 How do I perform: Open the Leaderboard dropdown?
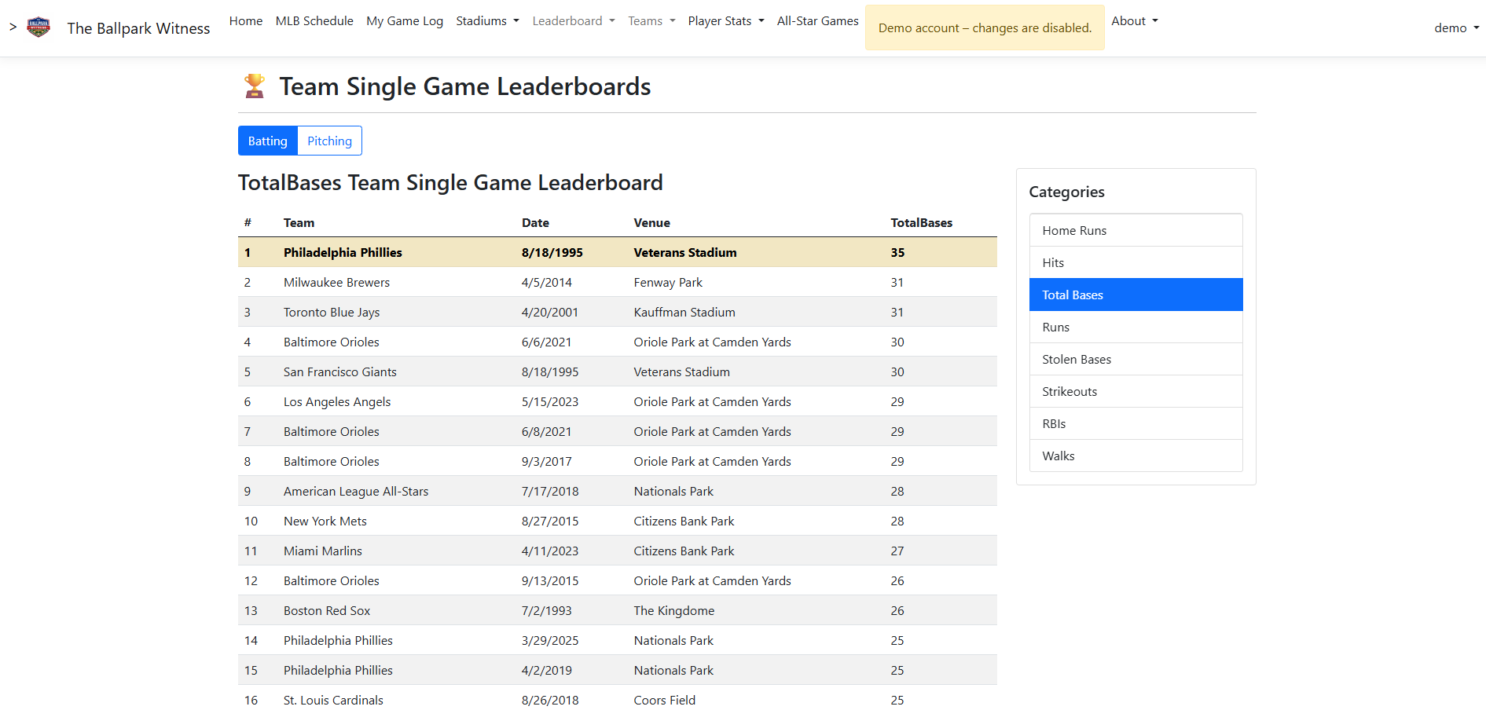[x=573, y=21]
